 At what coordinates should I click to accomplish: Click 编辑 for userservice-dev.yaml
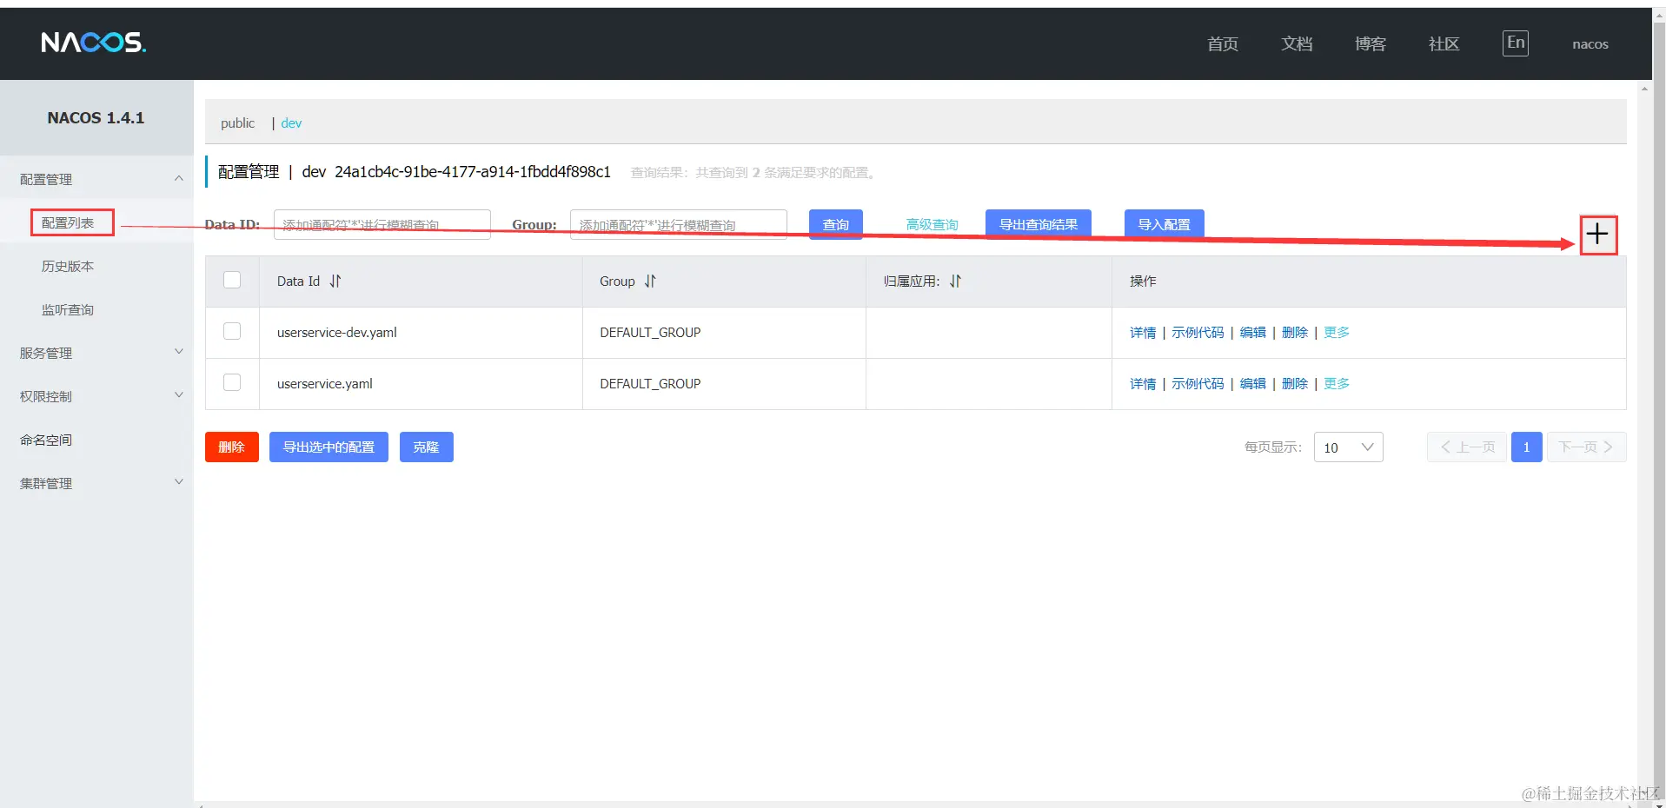pos(1252,333)
